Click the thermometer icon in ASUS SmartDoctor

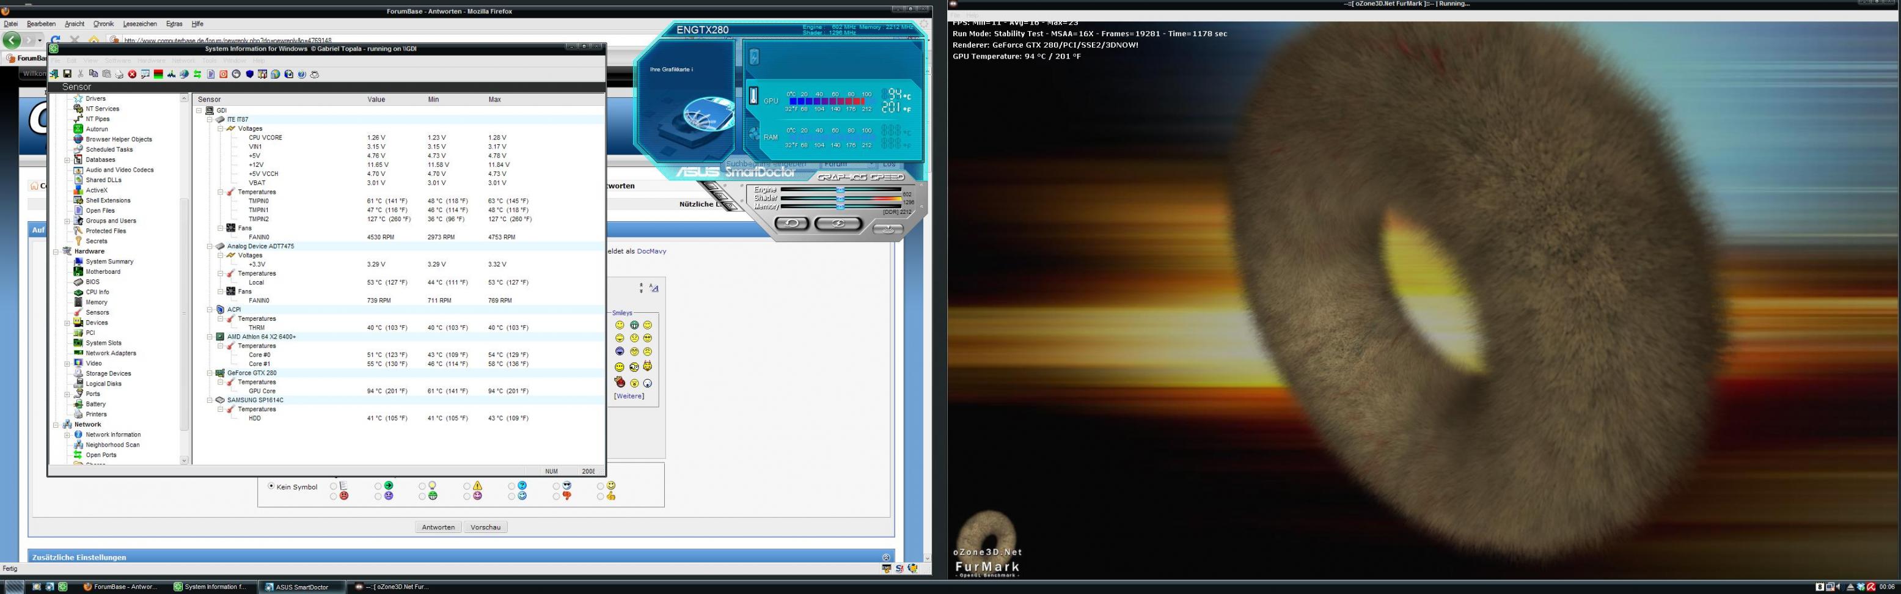tap(754, 96)
